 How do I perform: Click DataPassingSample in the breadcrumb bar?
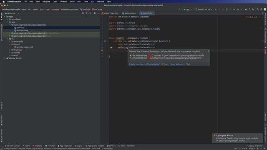click(x=11, y=9)
